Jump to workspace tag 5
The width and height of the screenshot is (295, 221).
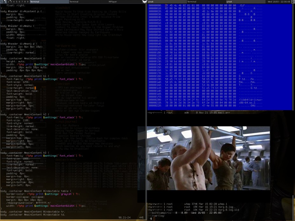[17, 2]
